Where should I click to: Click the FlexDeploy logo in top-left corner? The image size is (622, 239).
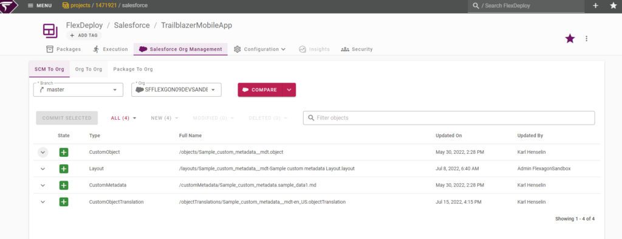(9, 6)
